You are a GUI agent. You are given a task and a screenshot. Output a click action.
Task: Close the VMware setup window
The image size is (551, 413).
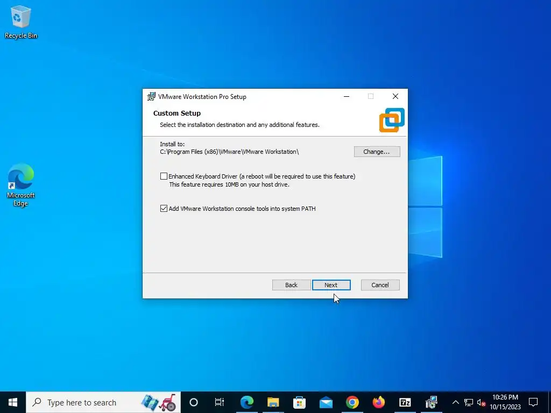point(395,97)
